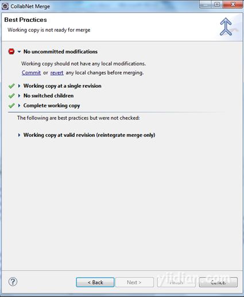Click the Finish button

pos(176,282)
